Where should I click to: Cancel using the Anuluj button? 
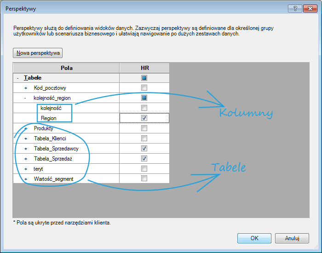coord(292,238)
